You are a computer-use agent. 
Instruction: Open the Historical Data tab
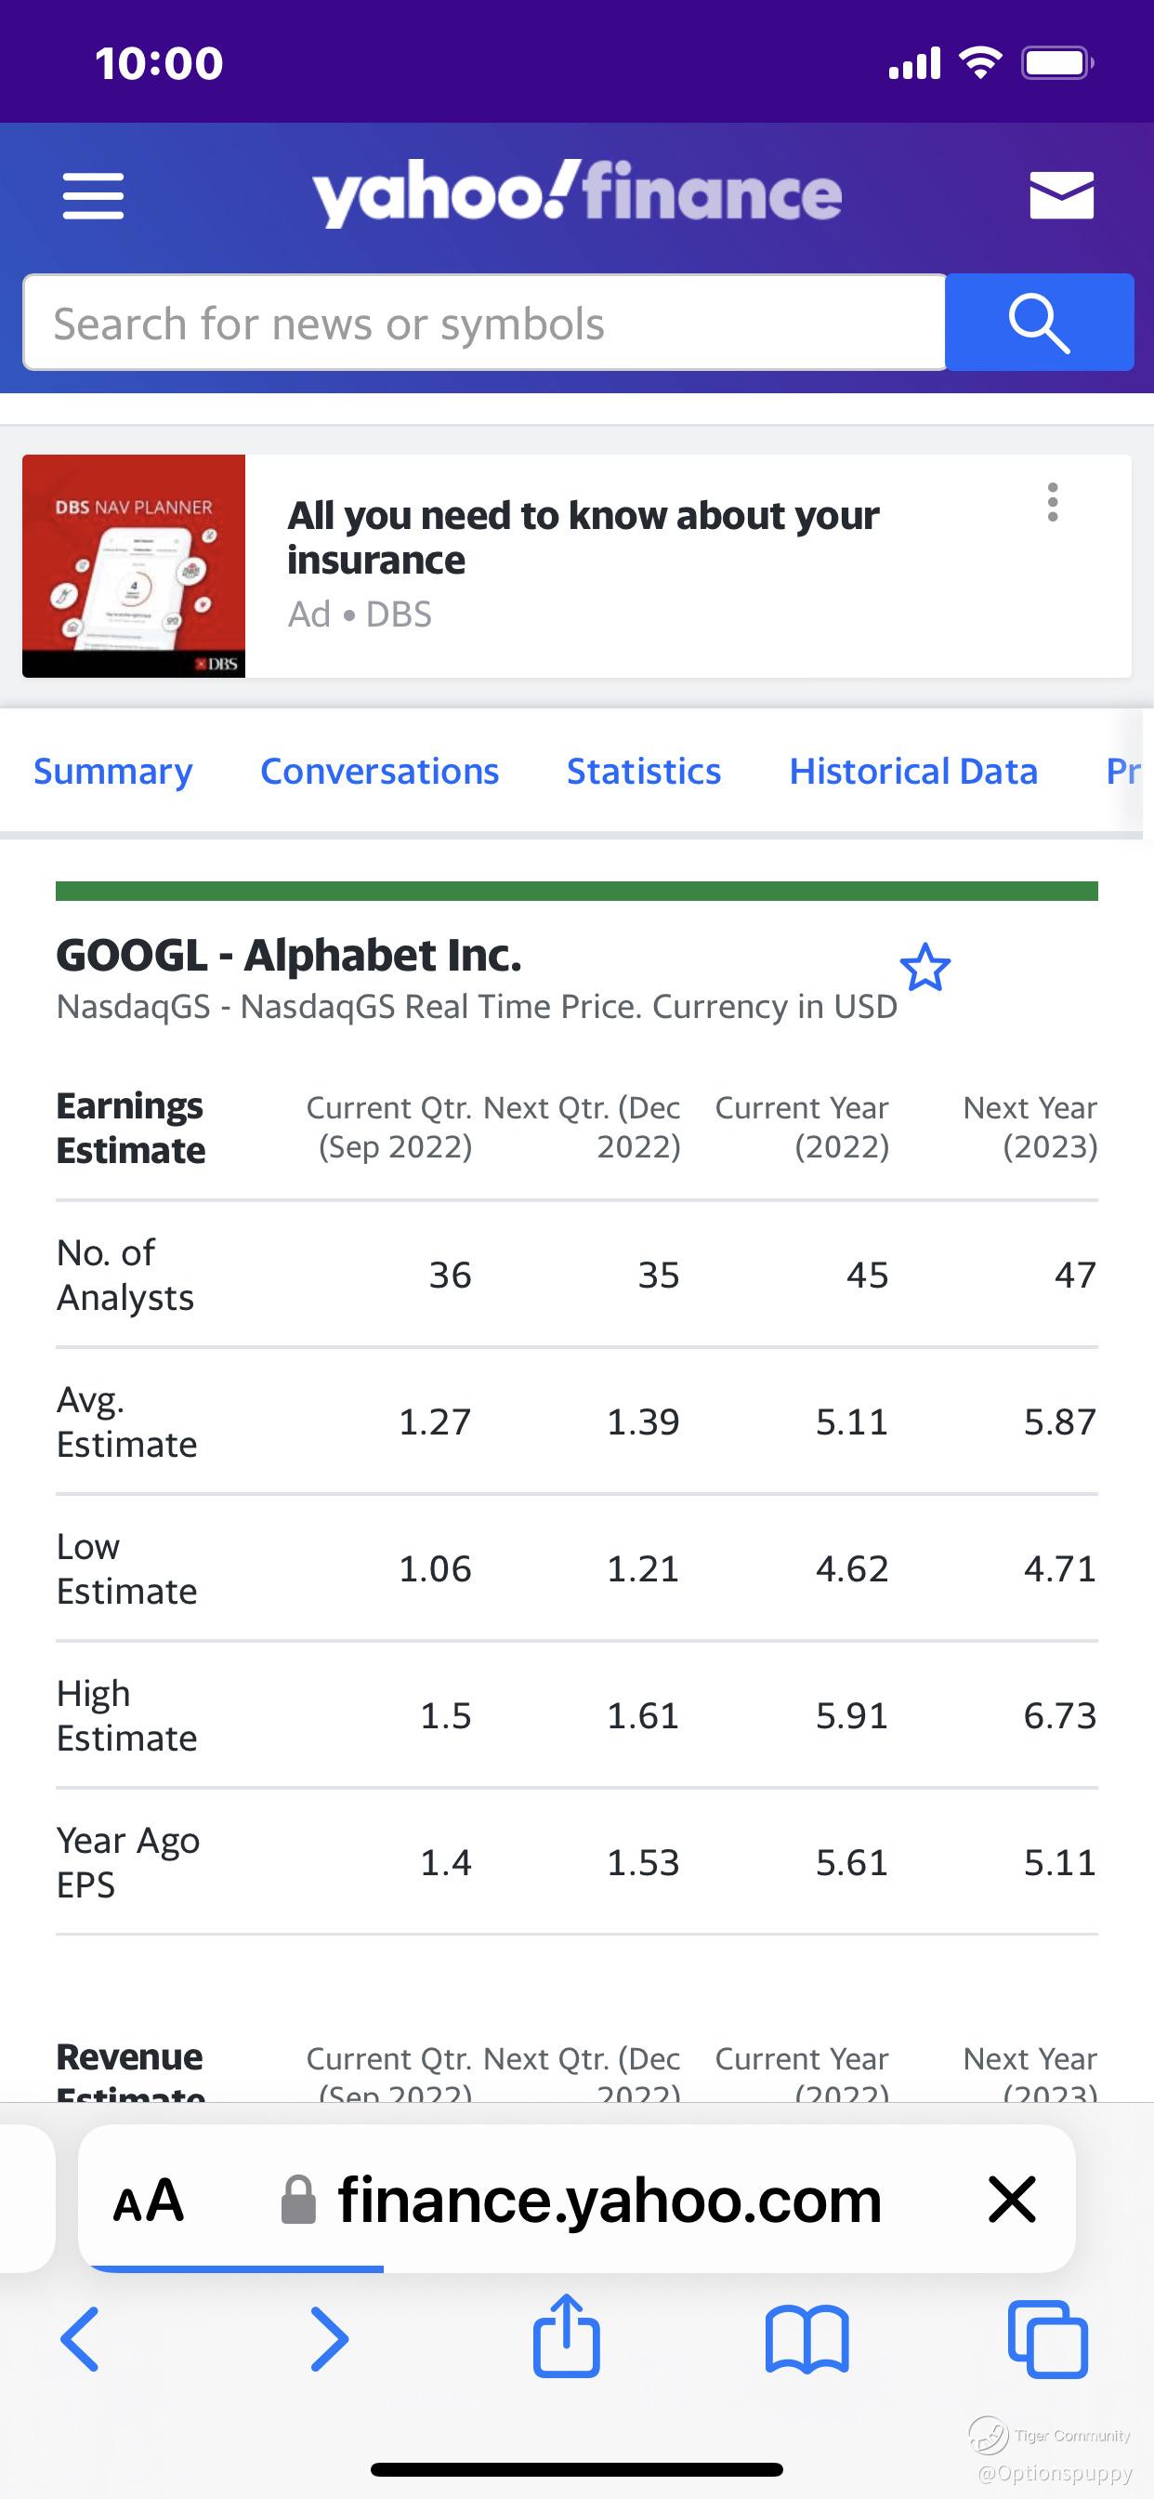click(913, 772)
